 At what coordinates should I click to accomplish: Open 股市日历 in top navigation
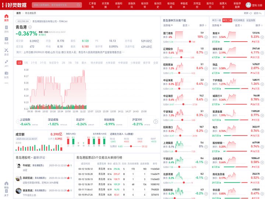point(210,5)
